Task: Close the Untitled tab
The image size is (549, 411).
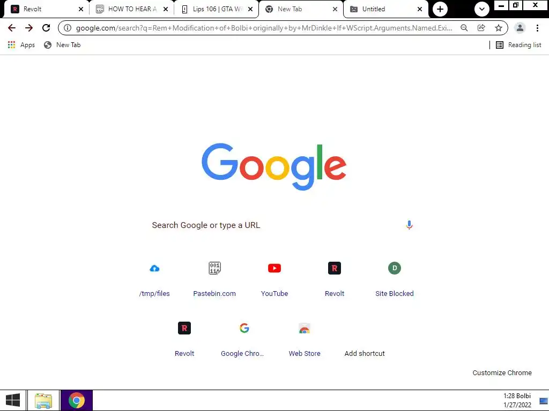Action: tap(420, 9)
